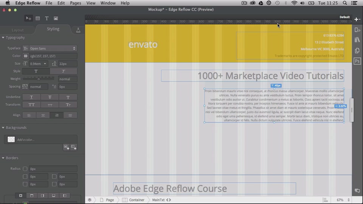The image size is (363, 204).
Task: Select the Selection arrow tool
Action: [28, 18]
